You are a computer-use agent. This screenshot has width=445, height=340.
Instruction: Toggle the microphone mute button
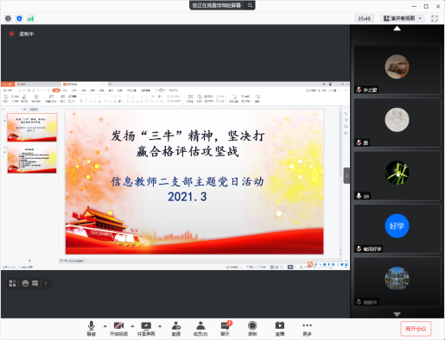click(x=92, y=329)
